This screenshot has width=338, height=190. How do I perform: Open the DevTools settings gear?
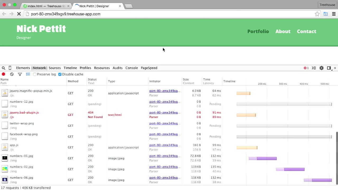coord(321,68)
